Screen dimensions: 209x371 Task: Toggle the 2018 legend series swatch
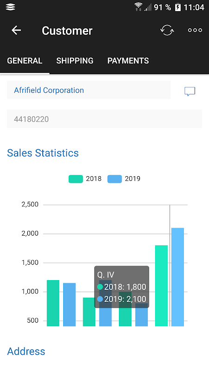(76, 179)
